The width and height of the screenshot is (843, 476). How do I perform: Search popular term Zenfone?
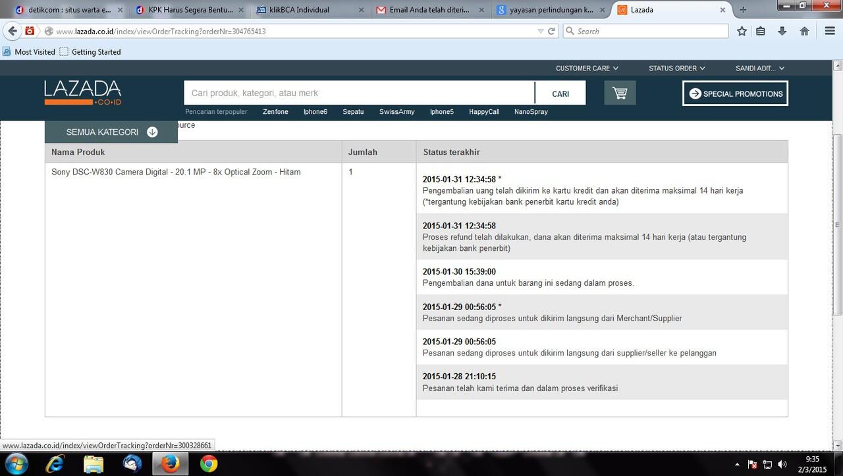(x=275, y=112)
